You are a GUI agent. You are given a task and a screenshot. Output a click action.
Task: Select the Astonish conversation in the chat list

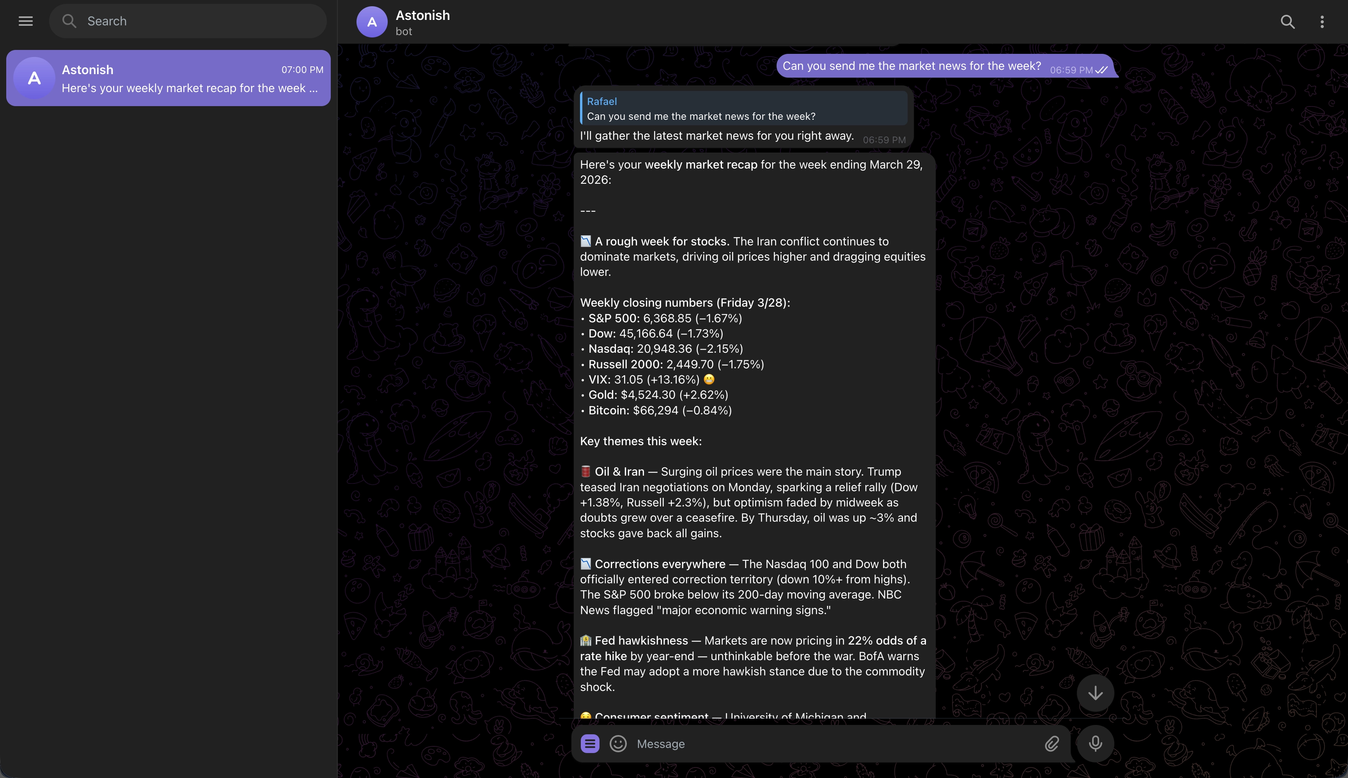pyautogui.click(x=168, y=78)
